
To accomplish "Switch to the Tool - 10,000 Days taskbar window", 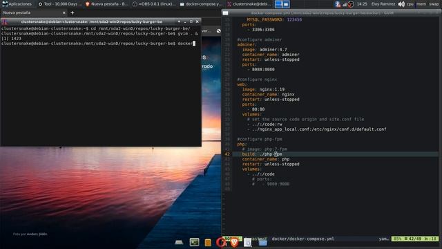I will [60, 4].
